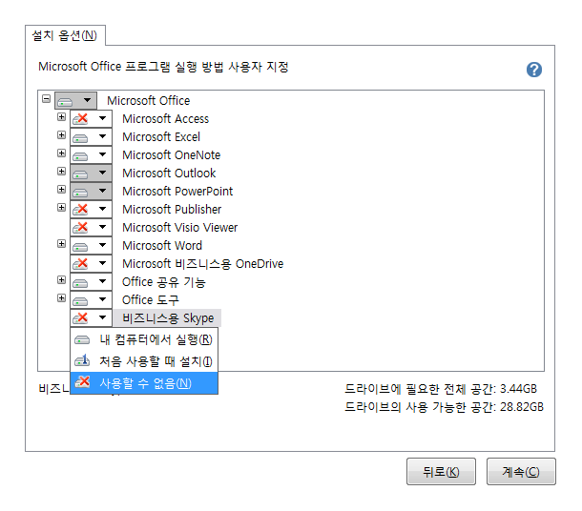Select the Microsoft Excel tree item
The width and height of the screenshot is (582, 511).
tap(161, 137)
